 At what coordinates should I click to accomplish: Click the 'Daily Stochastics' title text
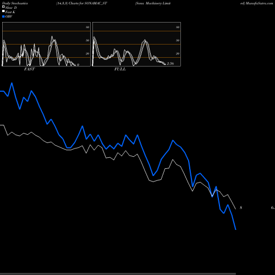pos(15,3)
